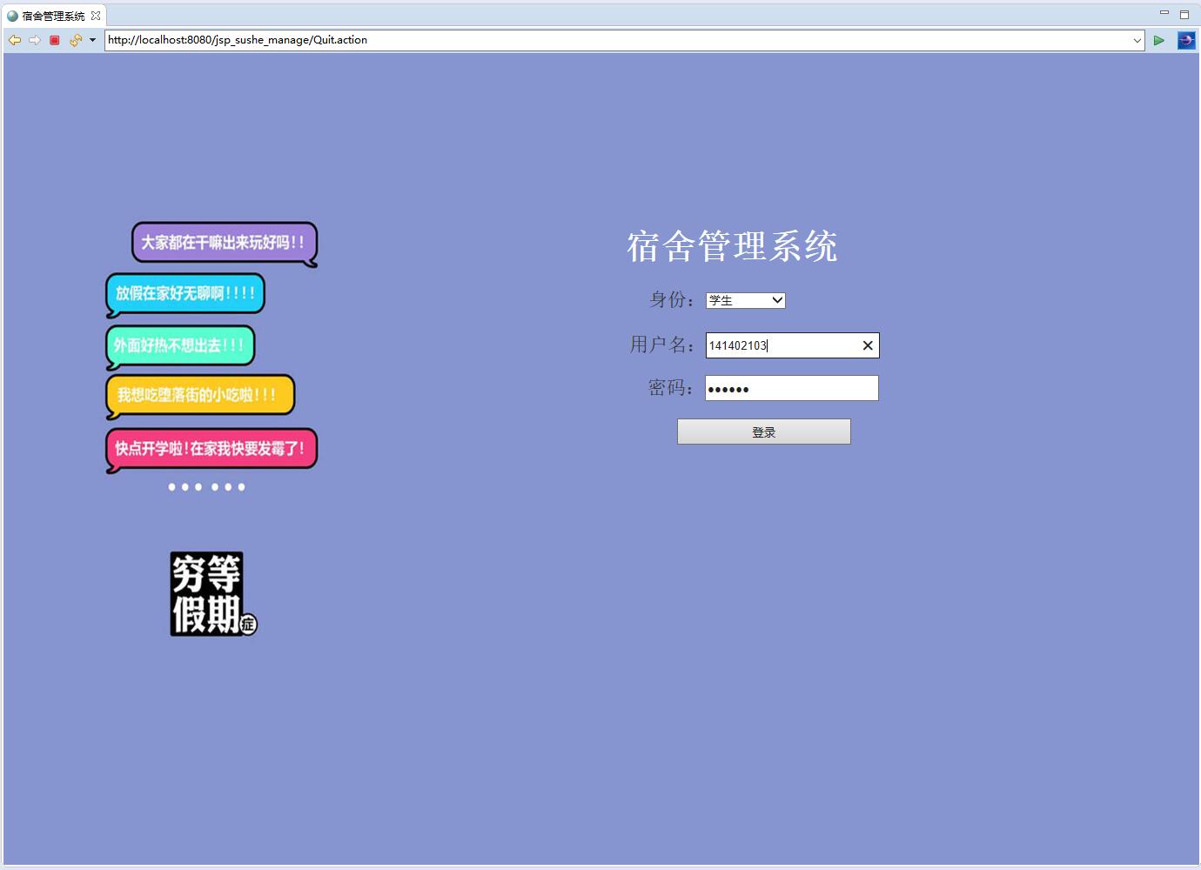Screen dimensions: 1201x870
Task: Stop page loading with red stop icon
Action: coord(54,40)
